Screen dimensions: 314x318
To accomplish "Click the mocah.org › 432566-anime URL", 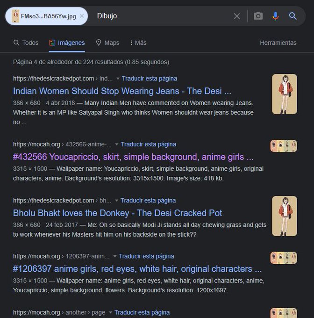I will [62, 145].
